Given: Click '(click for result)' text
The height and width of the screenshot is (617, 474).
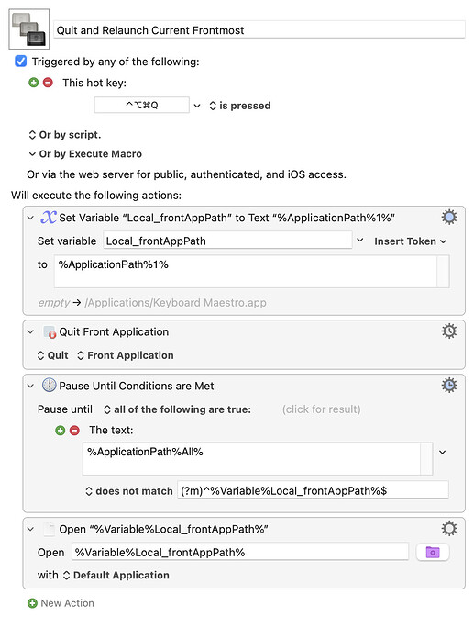Looking at the screenshot, I should [321, 409].
